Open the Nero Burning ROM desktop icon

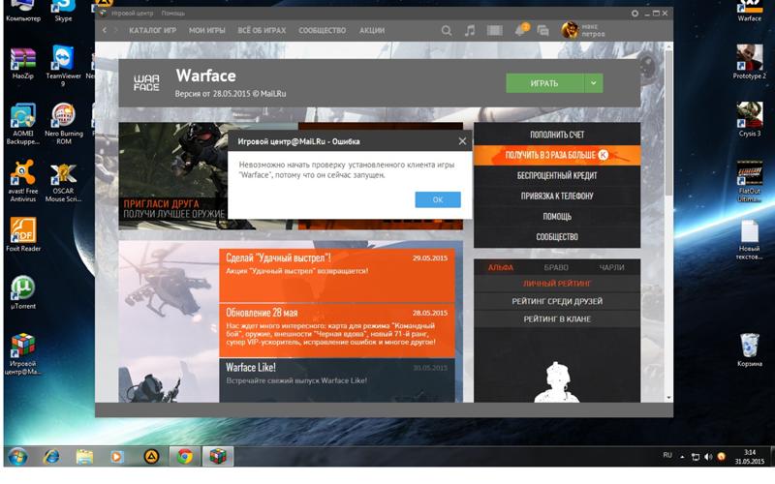(x=63, y=124)
